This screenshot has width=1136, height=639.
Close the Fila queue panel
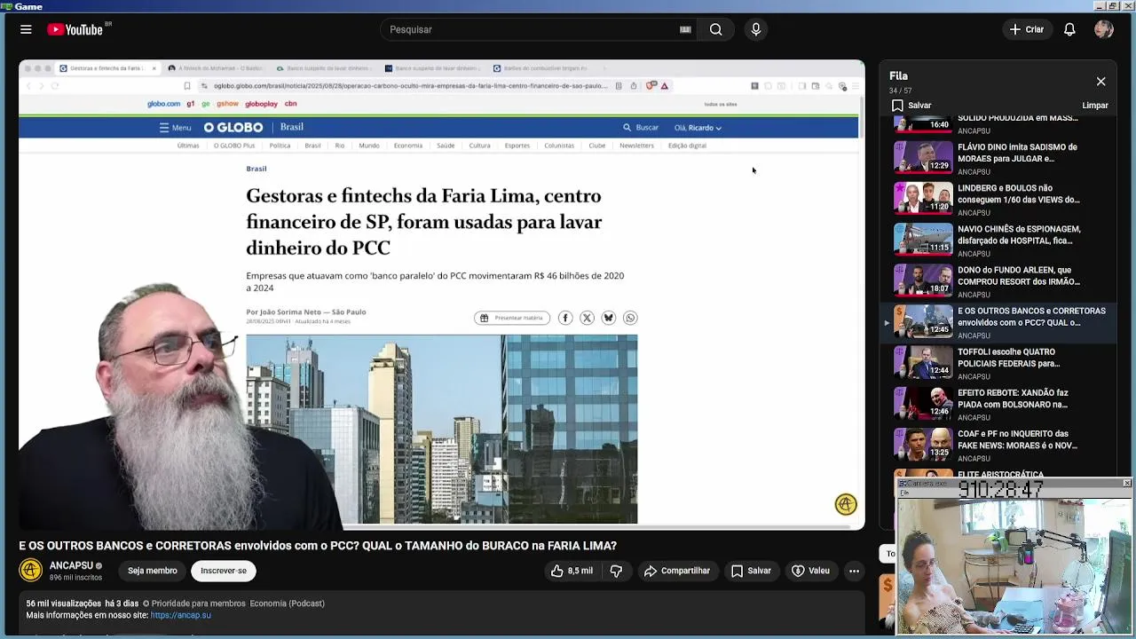(1100, 82)
